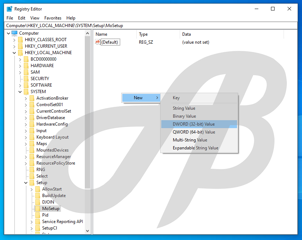Click the HARDWARE folder icon
The height and width of the screenshot is (240, 302).
coord(26,66)
